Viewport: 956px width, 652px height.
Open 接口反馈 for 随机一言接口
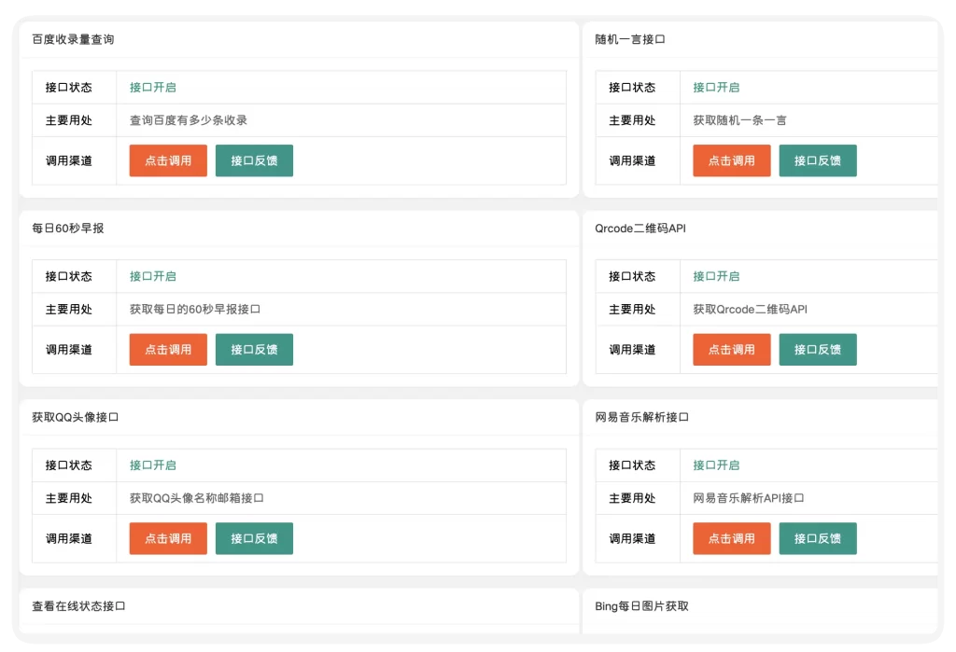pos(817,160)
